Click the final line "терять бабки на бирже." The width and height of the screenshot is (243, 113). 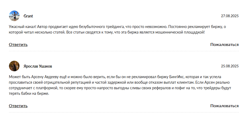pos(29,93)
